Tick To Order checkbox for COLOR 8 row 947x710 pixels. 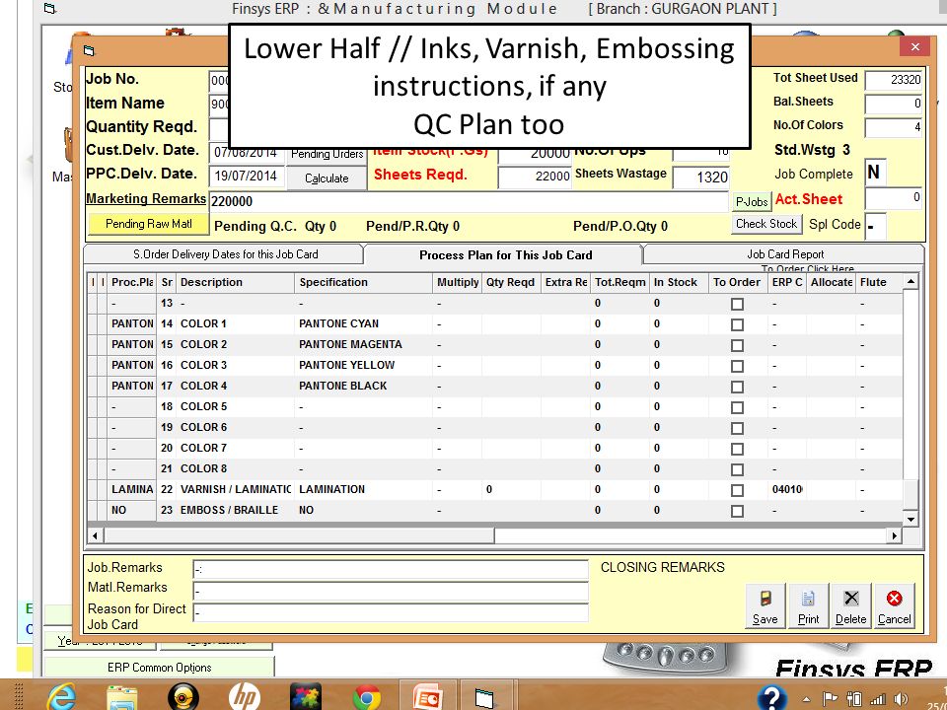[737, 469]
